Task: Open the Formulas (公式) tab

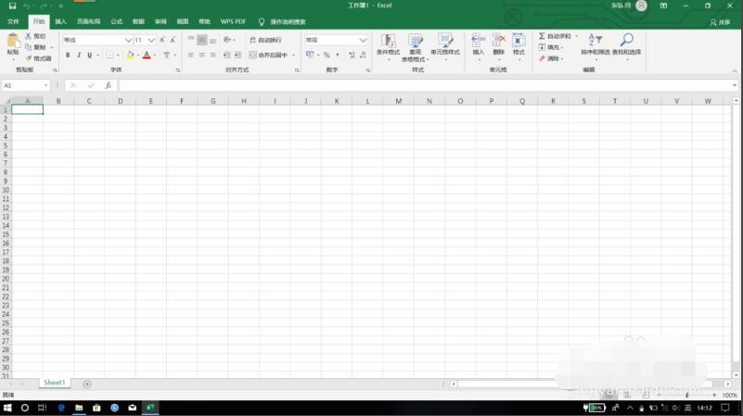Action: (116, 21)
